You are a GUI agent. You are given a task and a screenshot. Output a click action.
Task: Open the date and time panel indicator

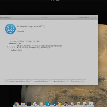pyautogui.click(x=54, y=1)
